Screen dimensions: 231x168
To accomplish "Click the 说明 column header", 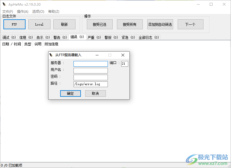I will tap(38, 44).
